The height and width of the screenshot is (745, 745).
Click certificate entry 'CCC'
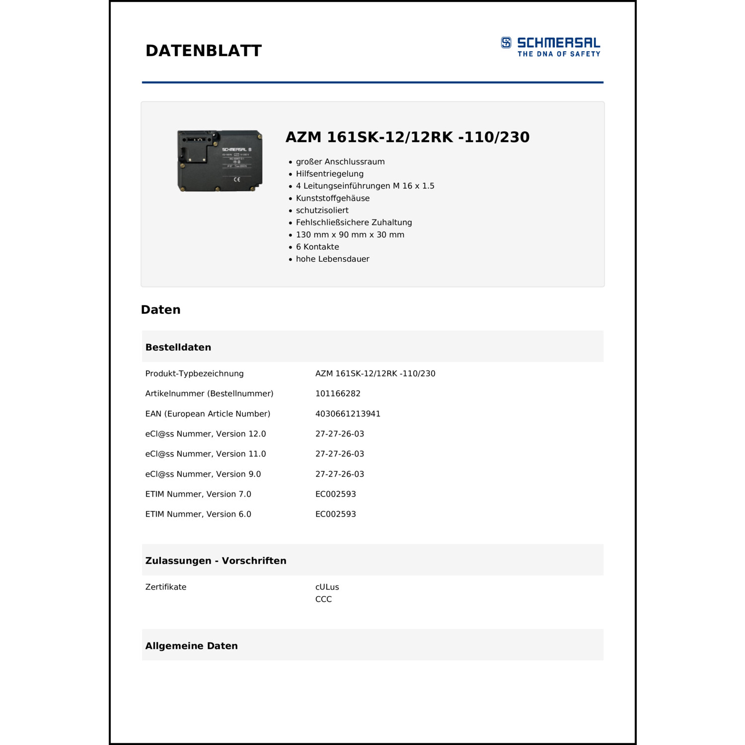pyautogui.click(x=323, y=599)
